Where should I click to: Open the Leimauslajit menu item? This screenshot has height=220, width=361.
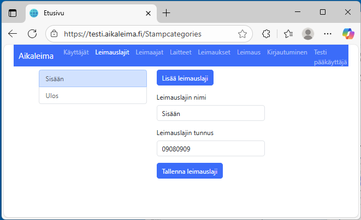pyautogui.click(x=113, y=52)
